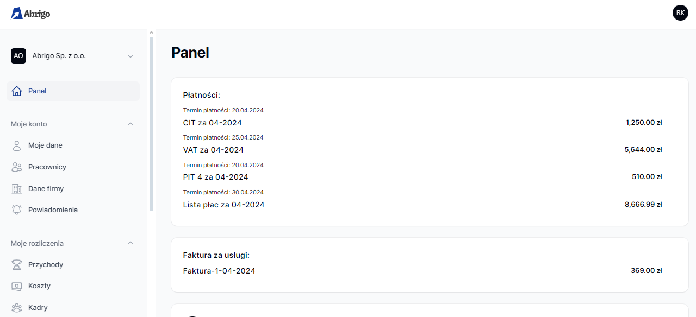The width and height of the screenshot is (696, 317).
Task: Open the VAT za 04-2024 payment
Action: point(213,150)
